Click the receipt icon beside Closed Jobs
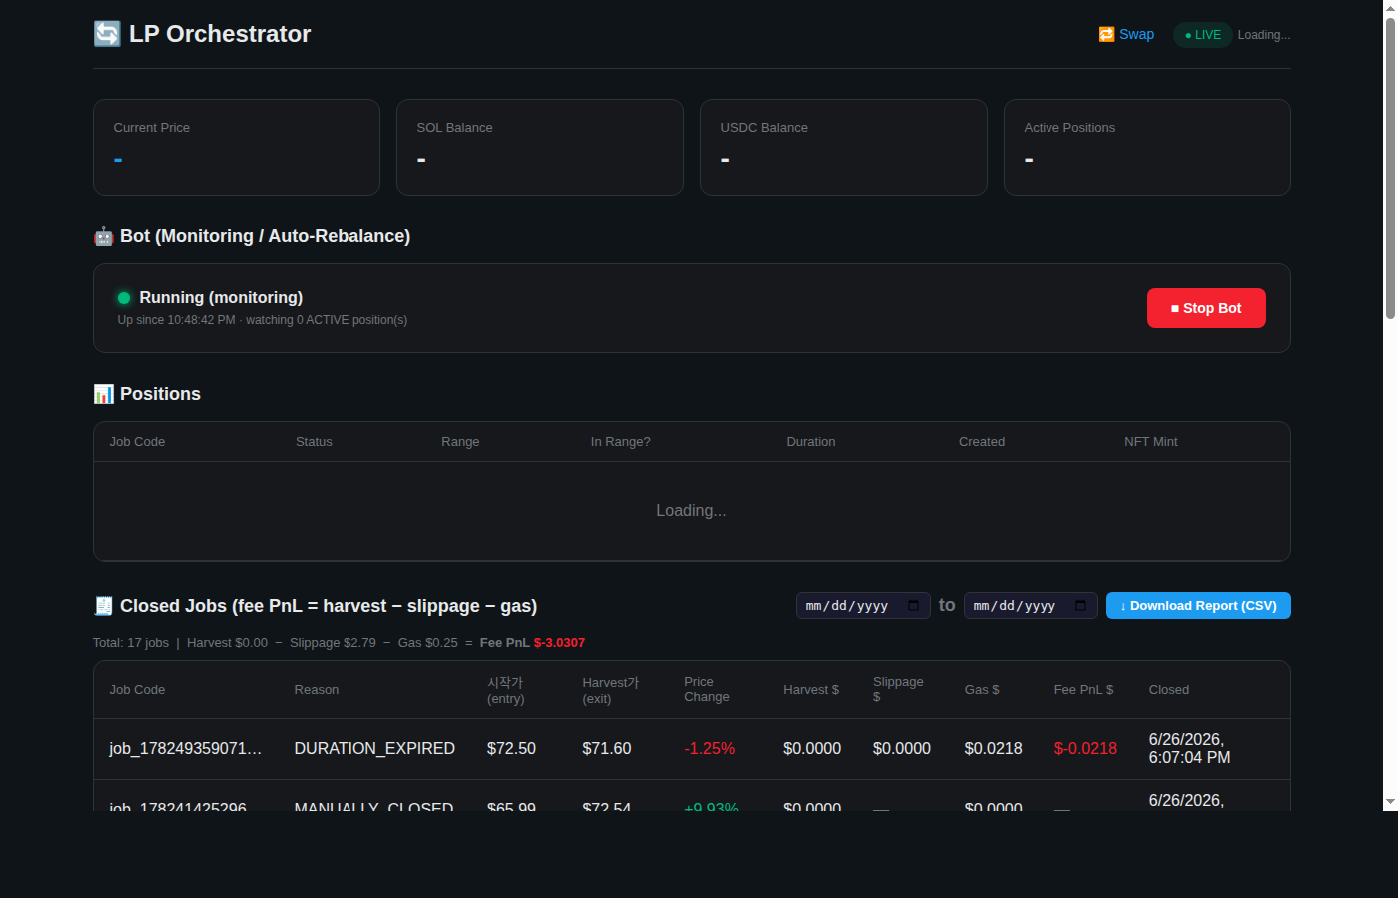1398x898 pixels. [103, 606]
